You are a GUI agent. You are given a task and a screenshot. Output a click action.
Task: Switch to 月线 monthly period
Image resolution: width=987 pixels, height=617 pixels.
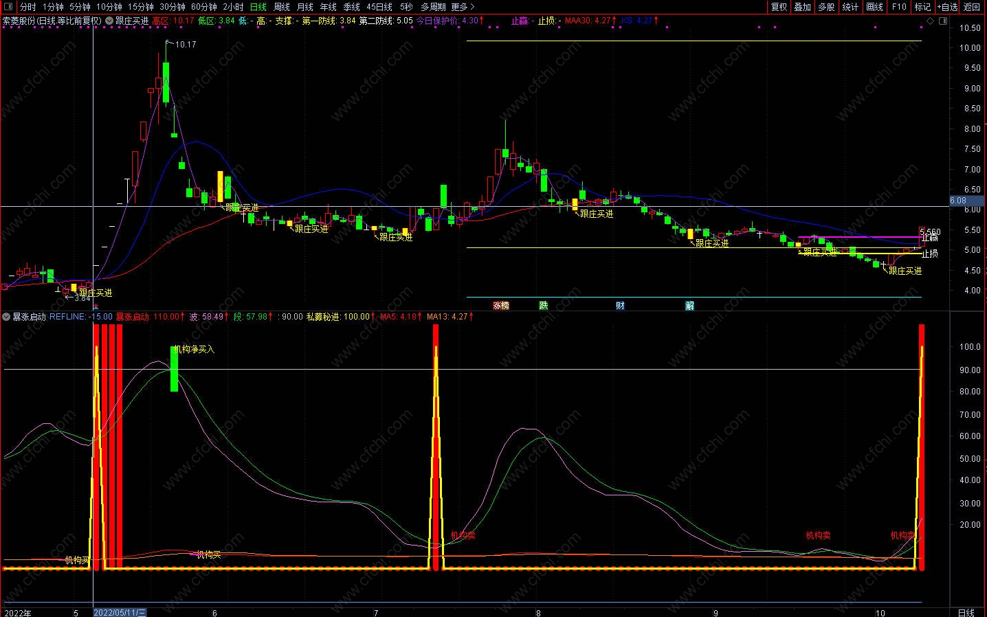tap(304, 7)
